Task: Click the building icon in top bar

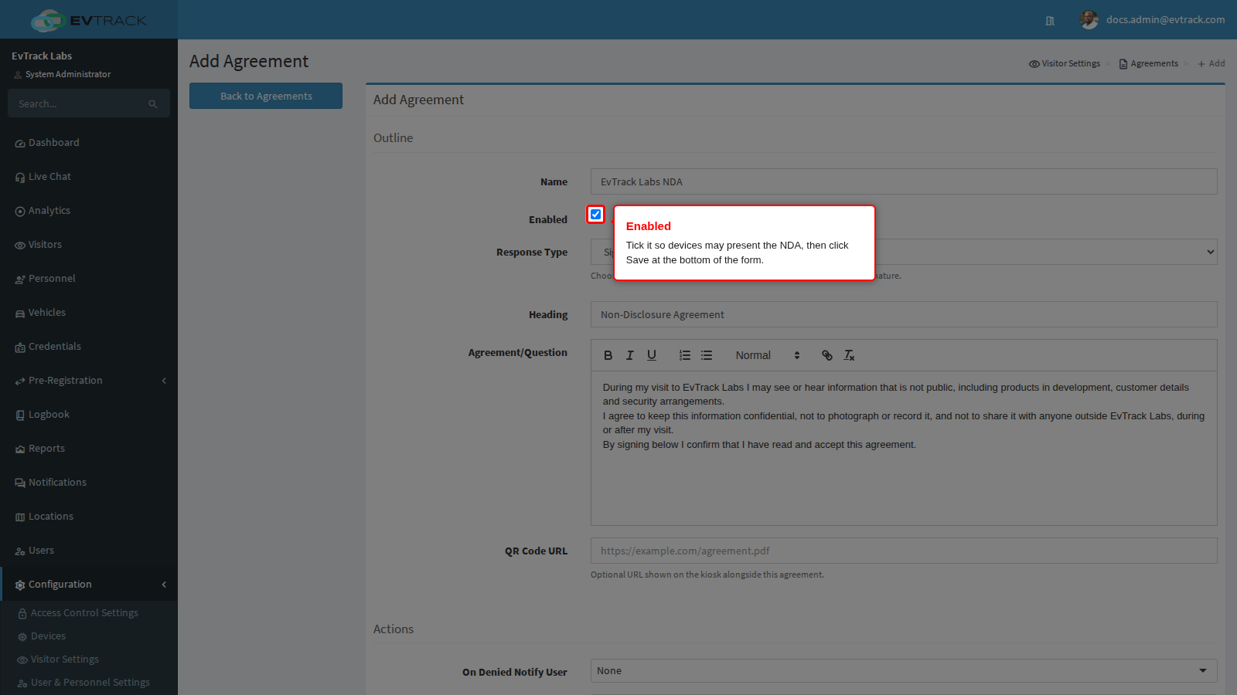Action: click(1050, 21)
